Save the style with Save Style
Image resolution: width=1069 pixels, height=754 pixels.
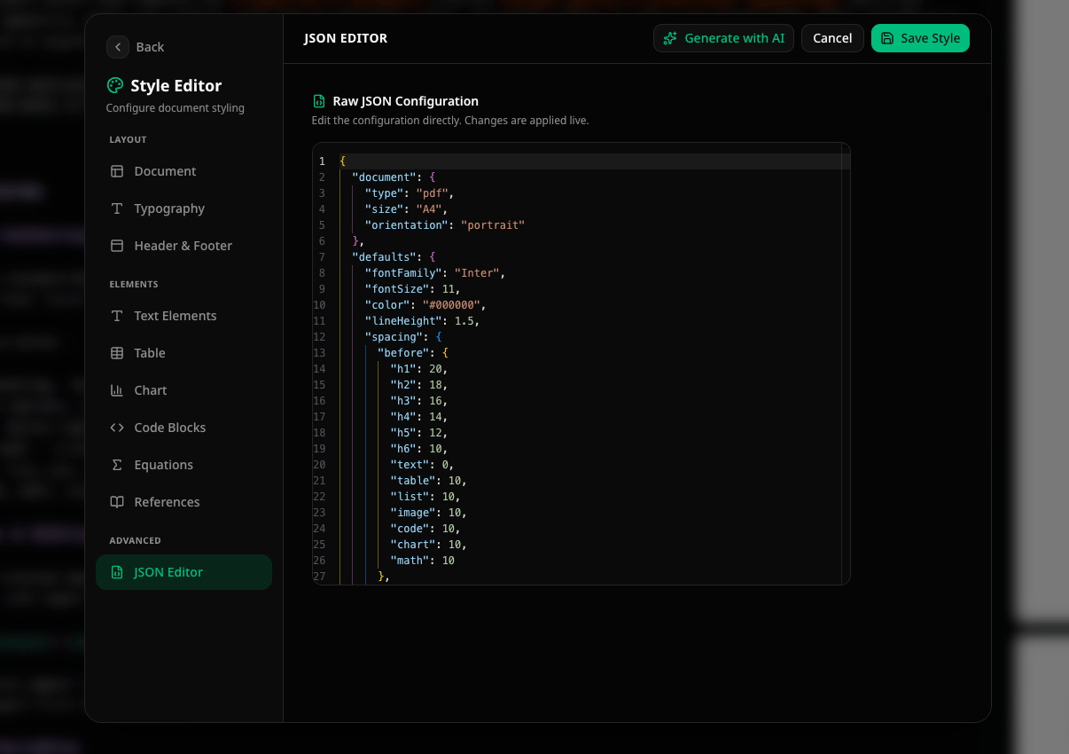click(x=920, y=38)
